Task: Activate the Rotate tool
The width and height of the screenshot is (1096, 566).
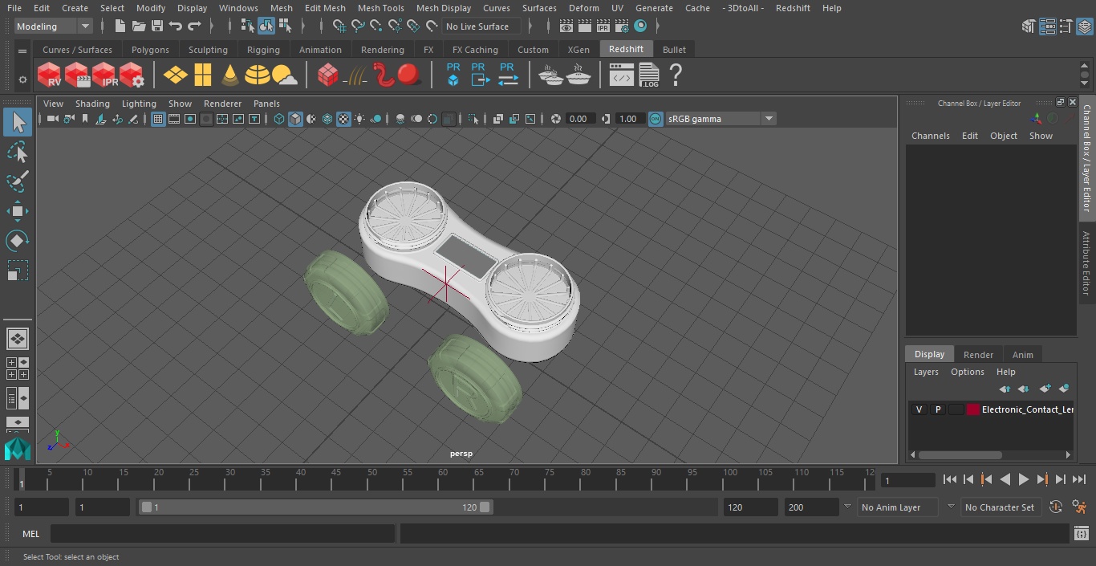Action: [x=18, y=241]
